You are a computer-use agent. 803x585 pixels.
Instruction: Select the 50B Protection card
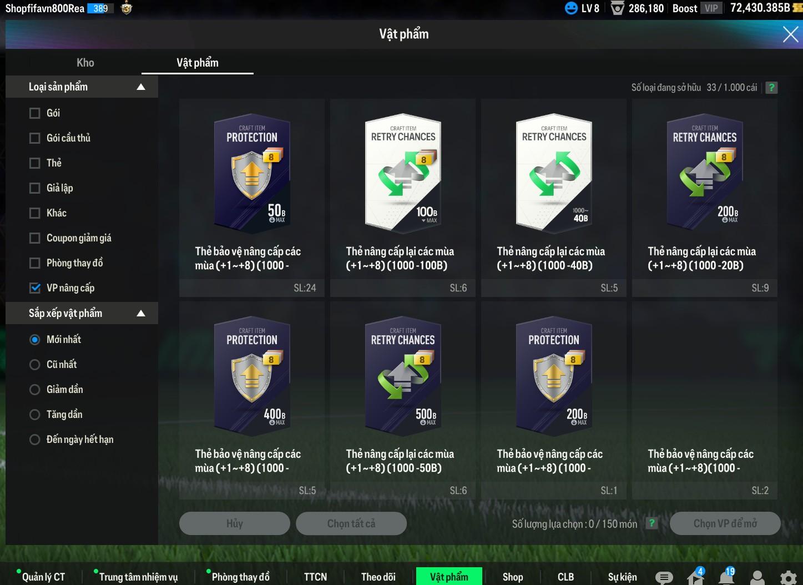(252, 175)
